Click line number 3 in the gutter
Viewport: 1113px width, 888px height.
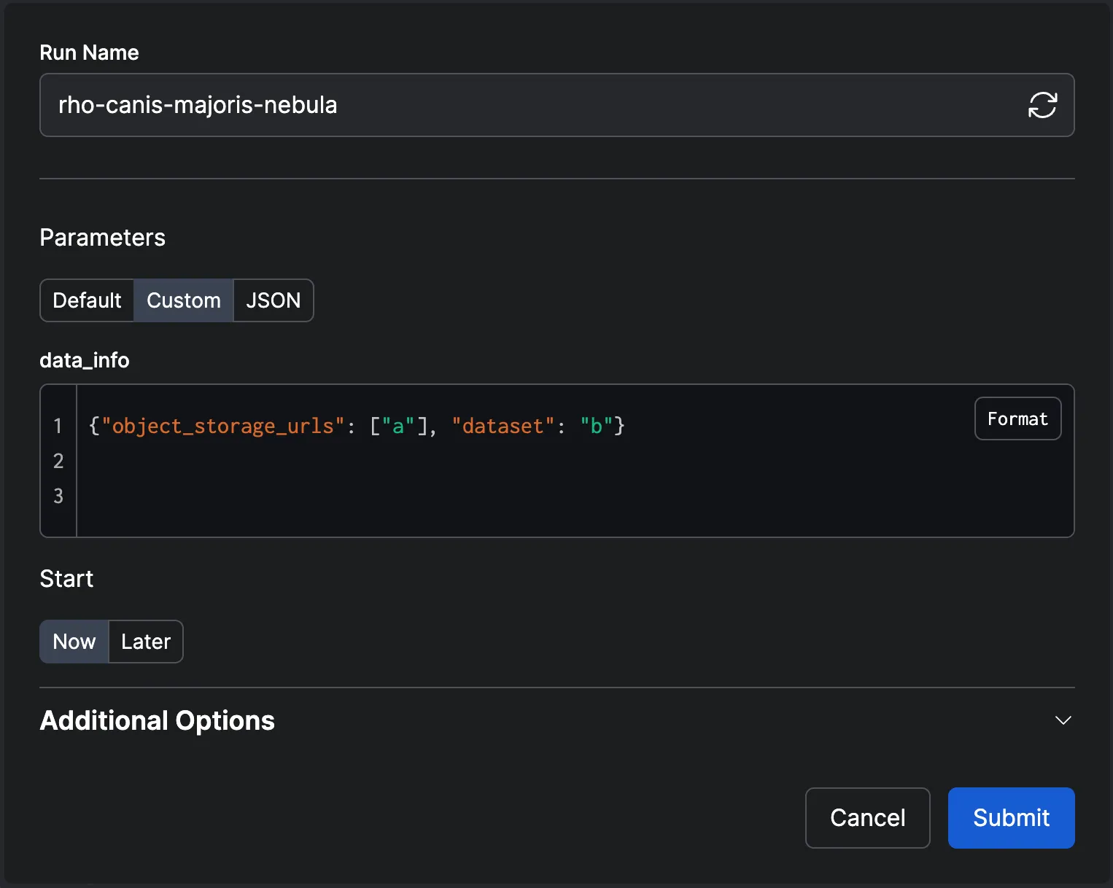(x=58, y=496)
